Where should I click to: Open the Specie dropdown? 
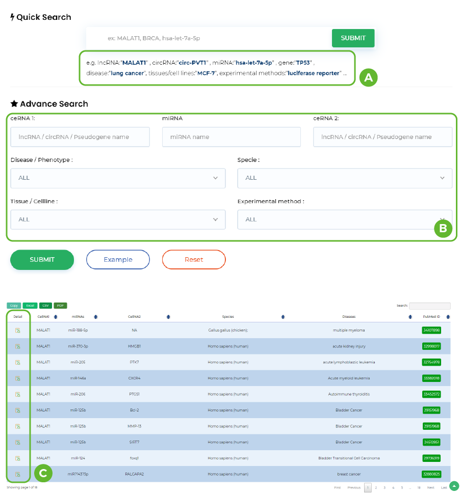345,178
